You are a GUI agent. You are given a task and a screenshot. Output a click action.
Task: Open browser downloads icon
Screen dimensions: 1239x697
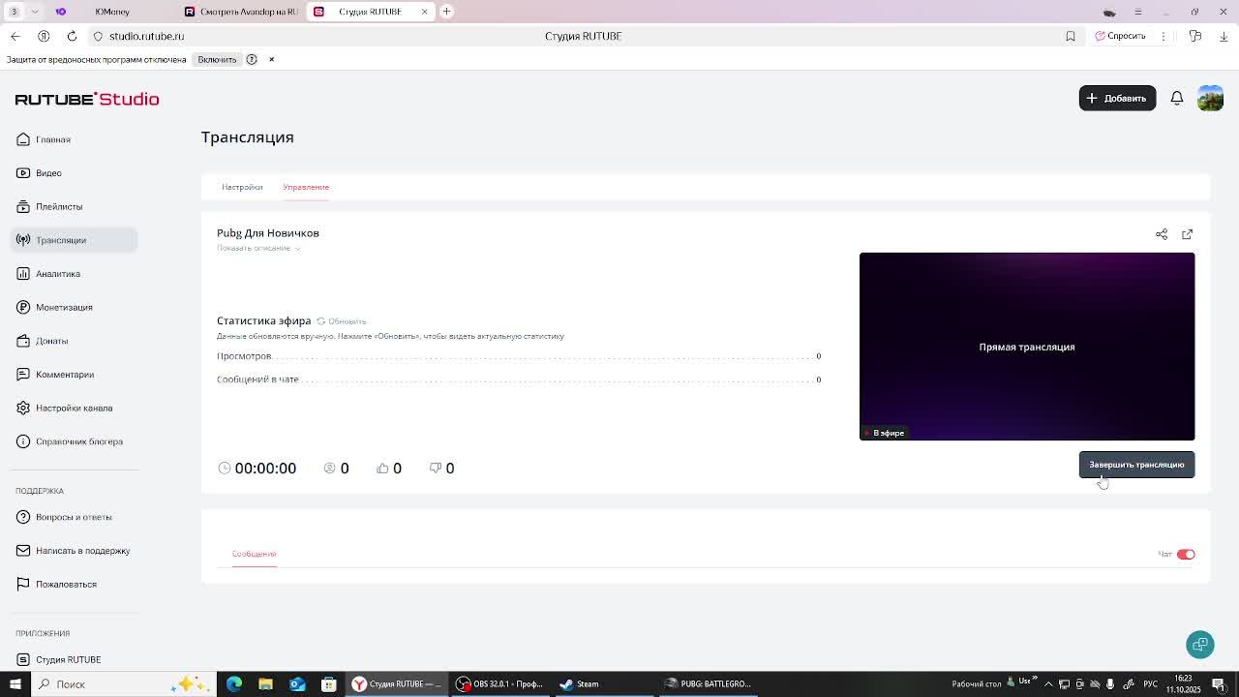pos(1224,36)
